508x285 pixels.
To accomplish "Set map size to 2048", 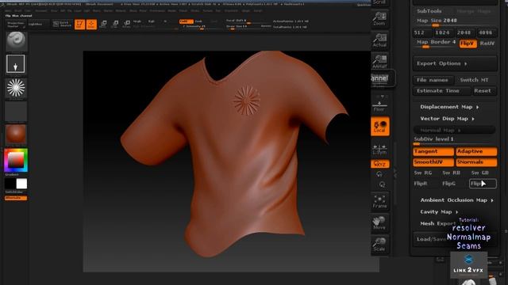I will [x=464, y=32].
